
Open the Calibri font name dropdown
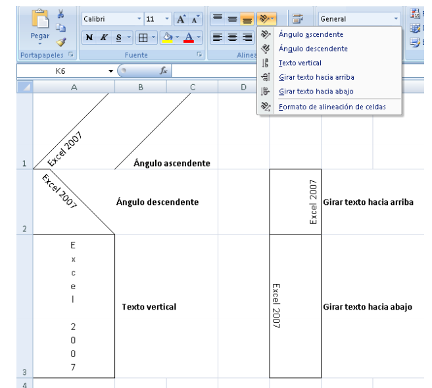coord(110,20)
